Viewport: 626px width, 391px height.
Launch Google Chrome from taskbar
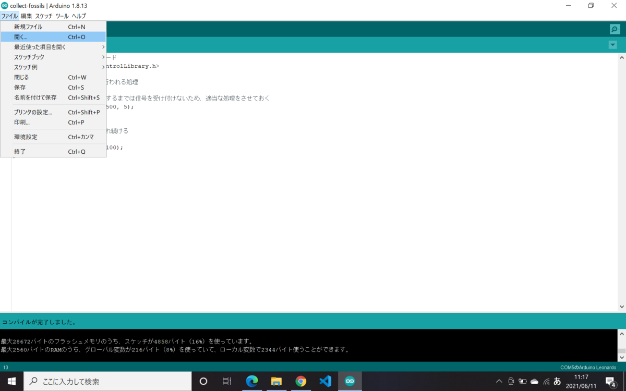tap(301, 382)
